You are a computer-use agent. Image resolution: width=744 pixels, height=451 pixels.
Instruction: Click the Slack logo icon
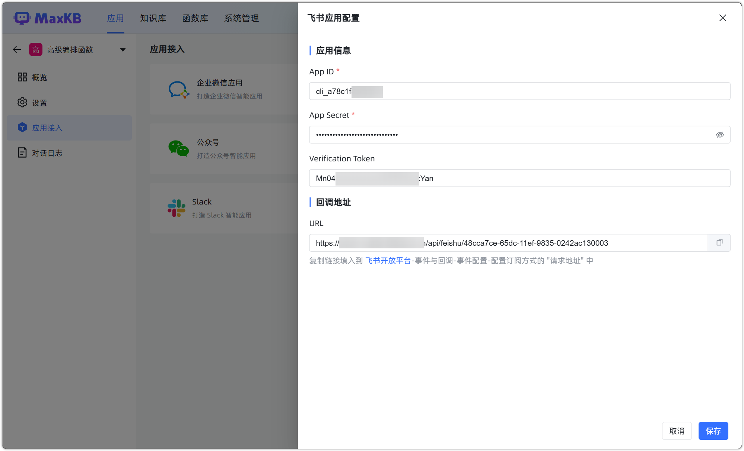[x=176, y=208]
